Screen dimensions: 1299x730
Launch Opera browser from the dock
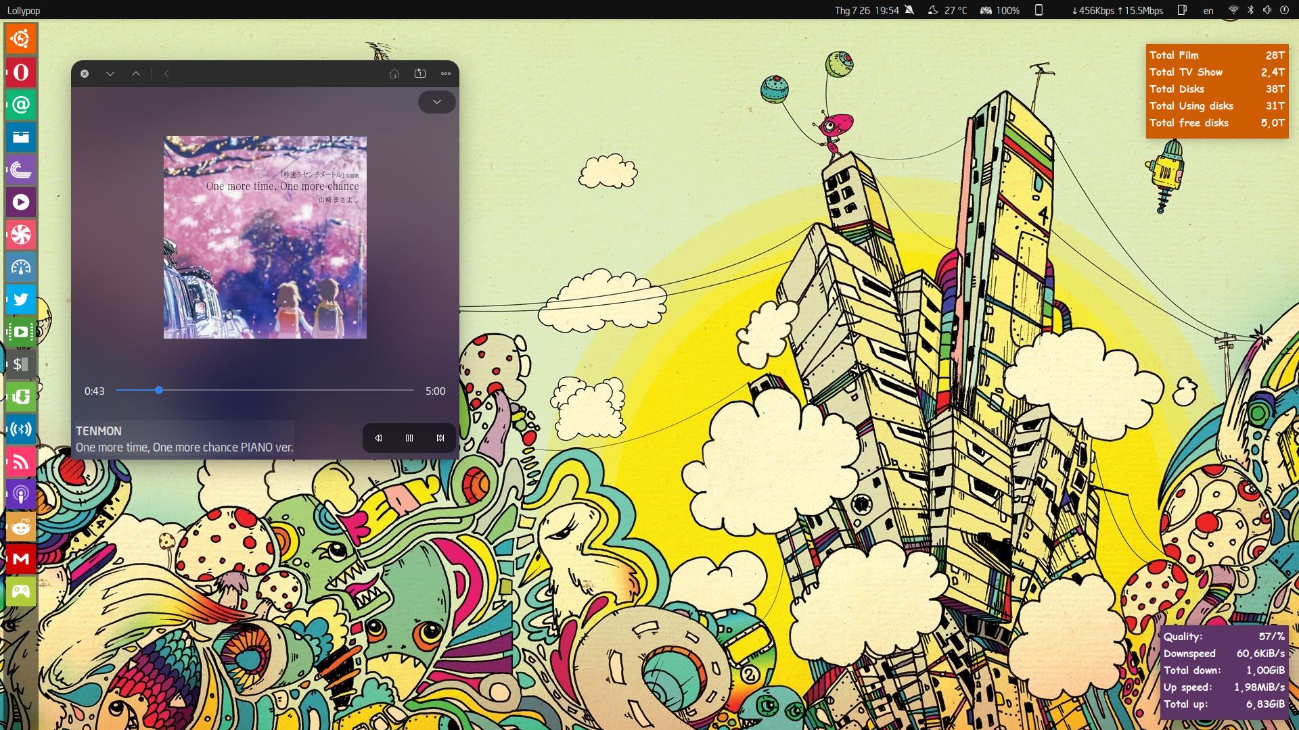(x=21, y=72)
